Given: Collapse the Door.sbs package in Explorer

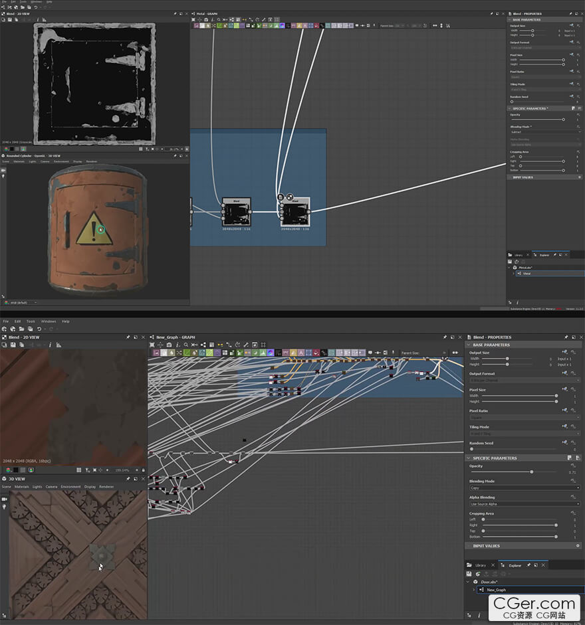Looking at the screenshot, I should tap(468, 582).
